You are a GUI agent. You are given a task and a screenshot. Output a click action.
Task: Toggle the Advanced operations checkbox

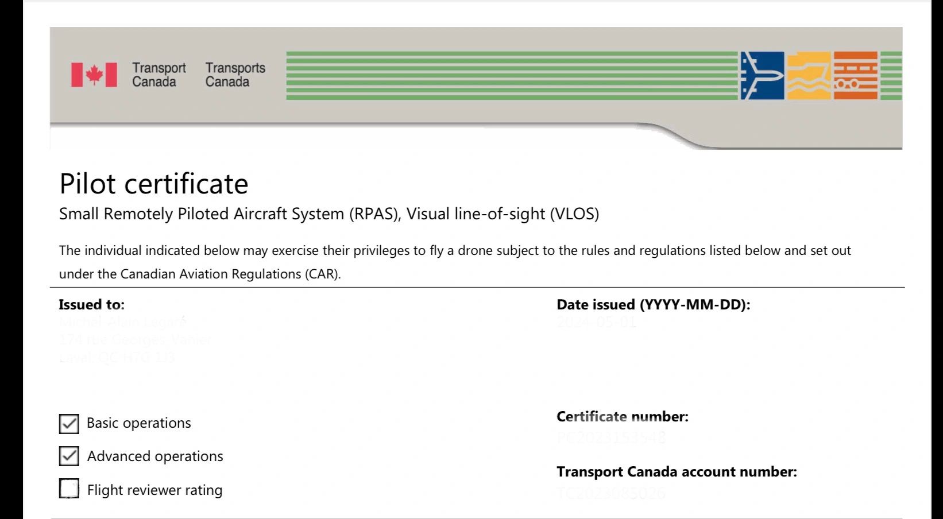point(69,456)
